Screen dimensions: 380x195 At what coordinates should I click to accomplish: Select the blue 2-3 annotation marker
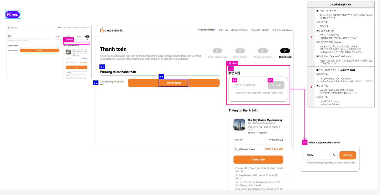point(161,77)
